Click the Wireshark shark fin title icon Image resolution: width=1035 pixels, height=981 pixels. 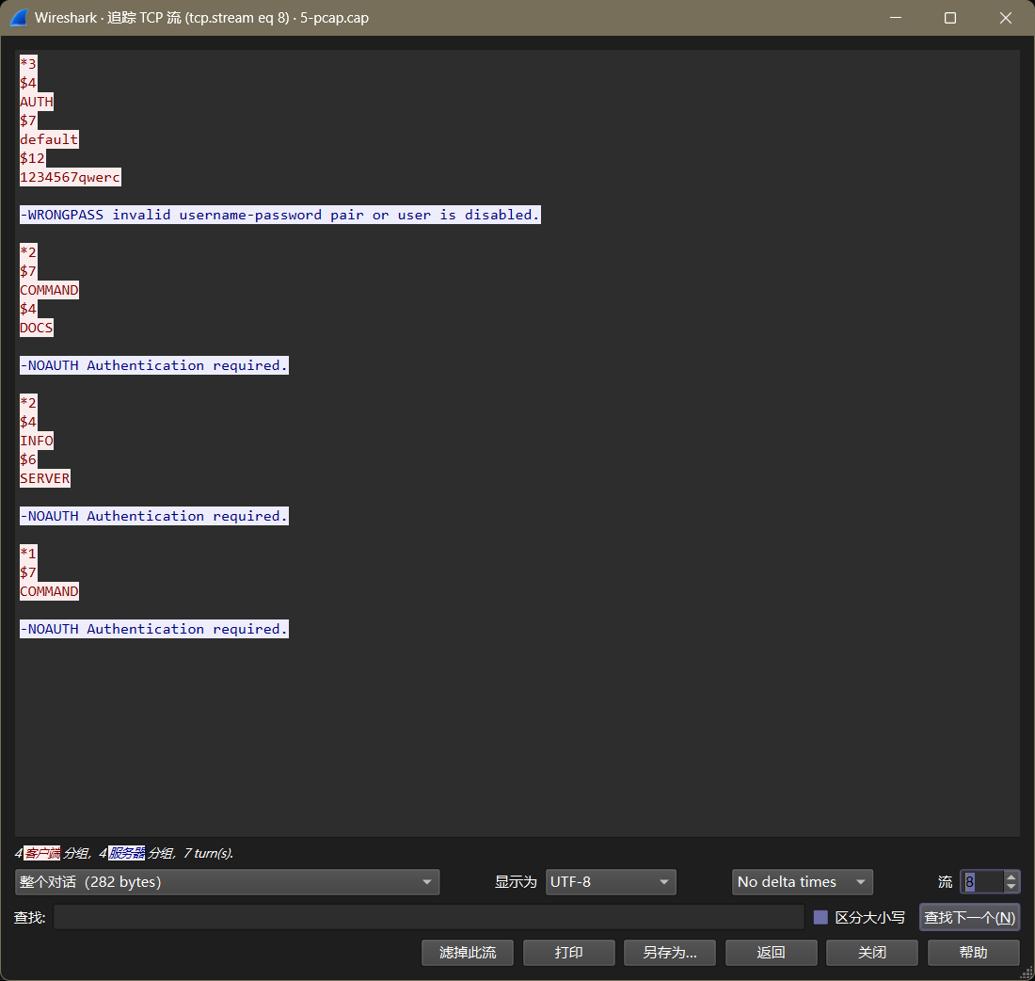point(19,18)
